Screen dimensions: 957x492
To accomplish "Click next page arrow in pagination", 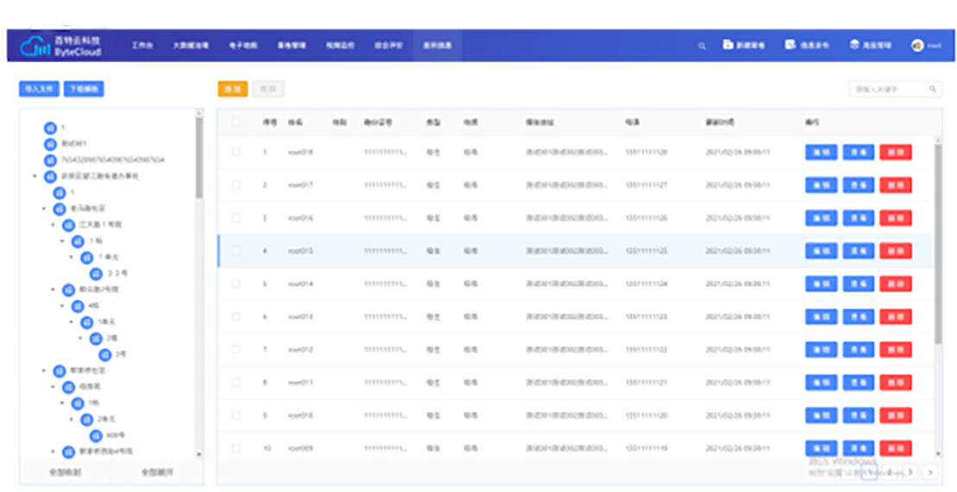I will coord(930,472).
